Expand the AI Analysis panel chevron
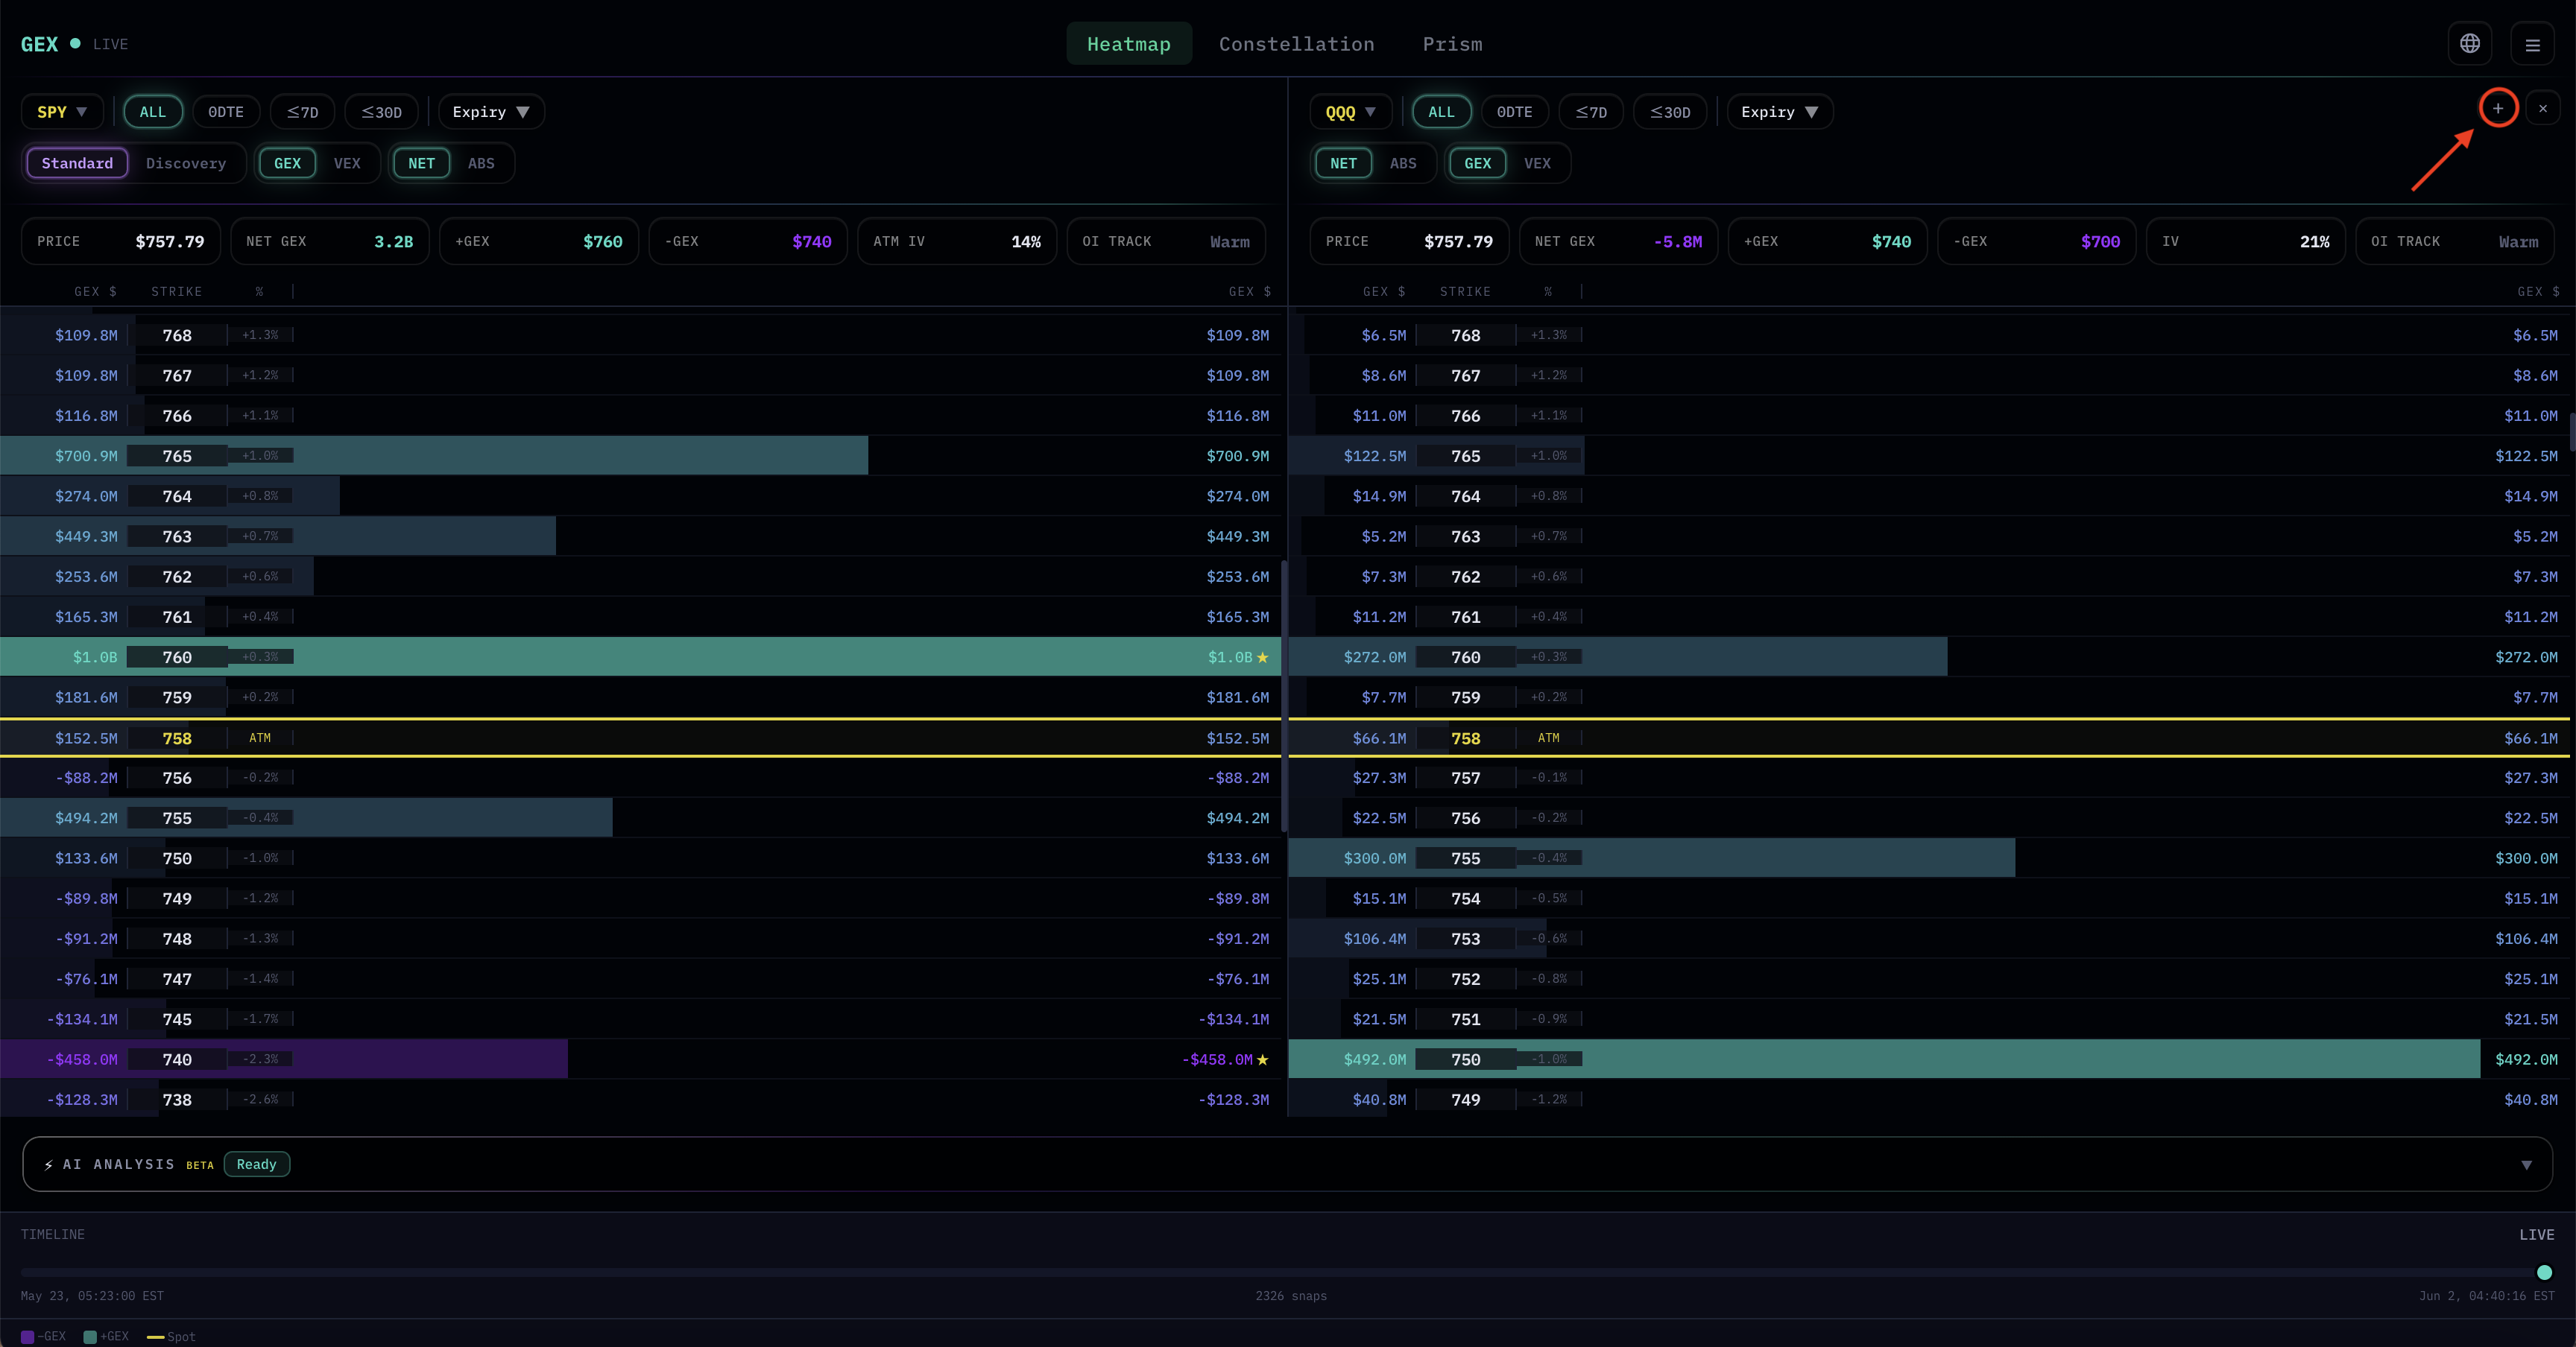The height and width of the screenshot is (1347, 2576). click(2526, 1164)
